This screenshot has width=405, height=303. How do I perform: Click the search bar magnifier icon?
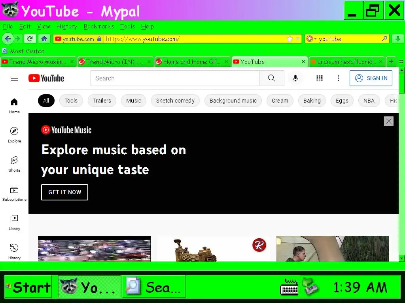coord(384,39)
